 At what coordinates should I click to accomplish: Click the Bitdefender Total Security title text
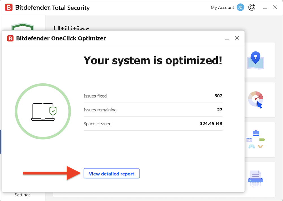(x=52, y=8)
